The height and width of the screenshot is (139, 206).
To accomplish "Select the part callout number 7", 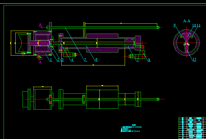I will coord(138,60).
